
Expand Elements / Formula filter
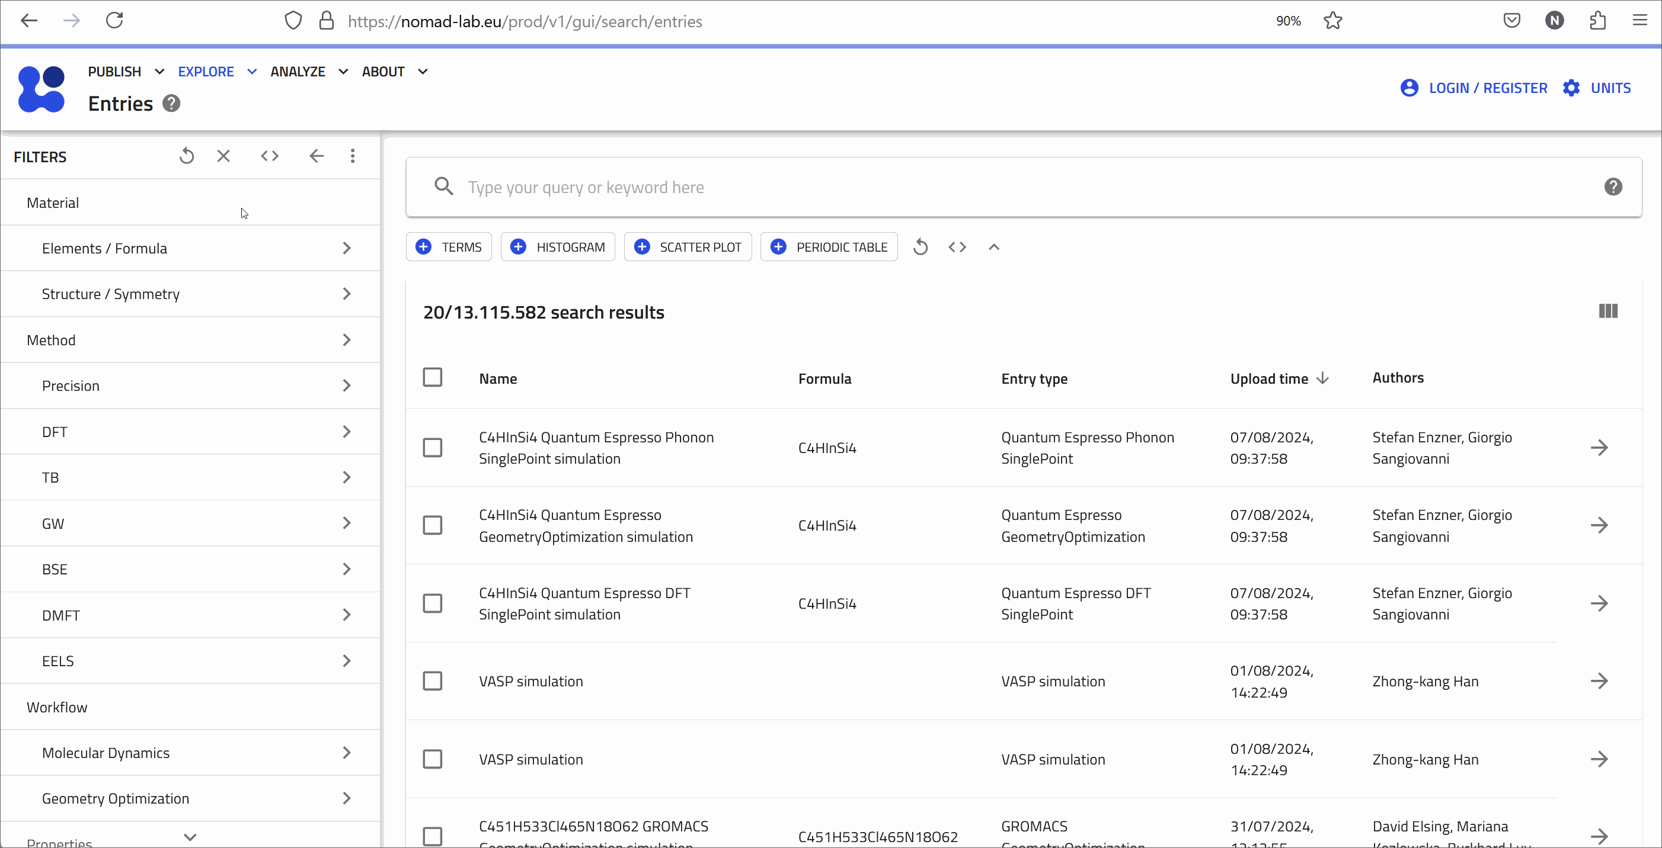(190, 248)
